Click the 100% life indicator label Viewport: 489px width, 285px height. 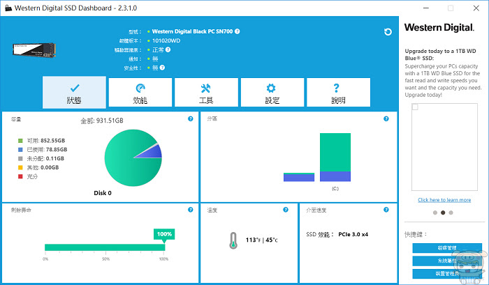click(164, 234)
